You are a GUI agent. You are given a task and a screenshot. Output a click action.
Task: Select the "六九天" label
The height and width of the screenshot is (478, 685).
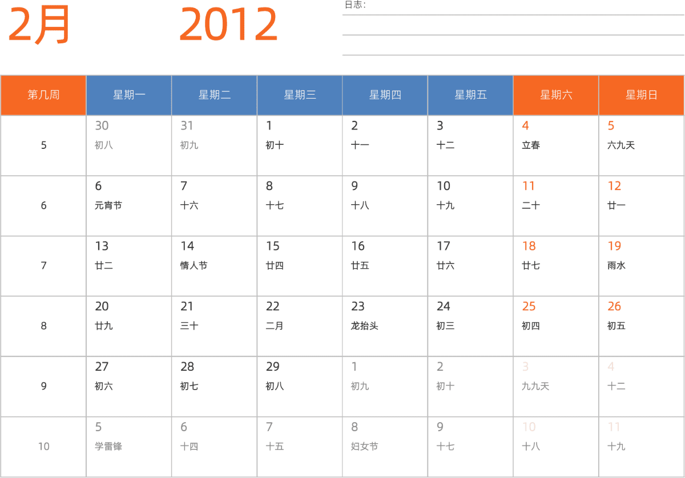pos(621,145)
